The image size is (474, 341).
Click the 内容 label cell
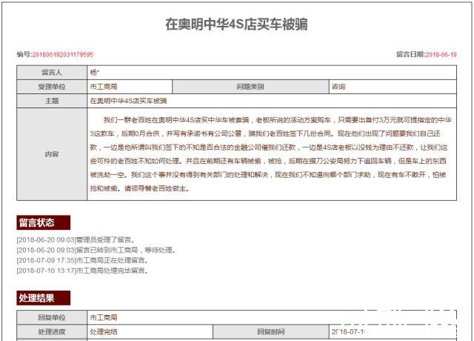pyautogui.click(x=52, y=153)
